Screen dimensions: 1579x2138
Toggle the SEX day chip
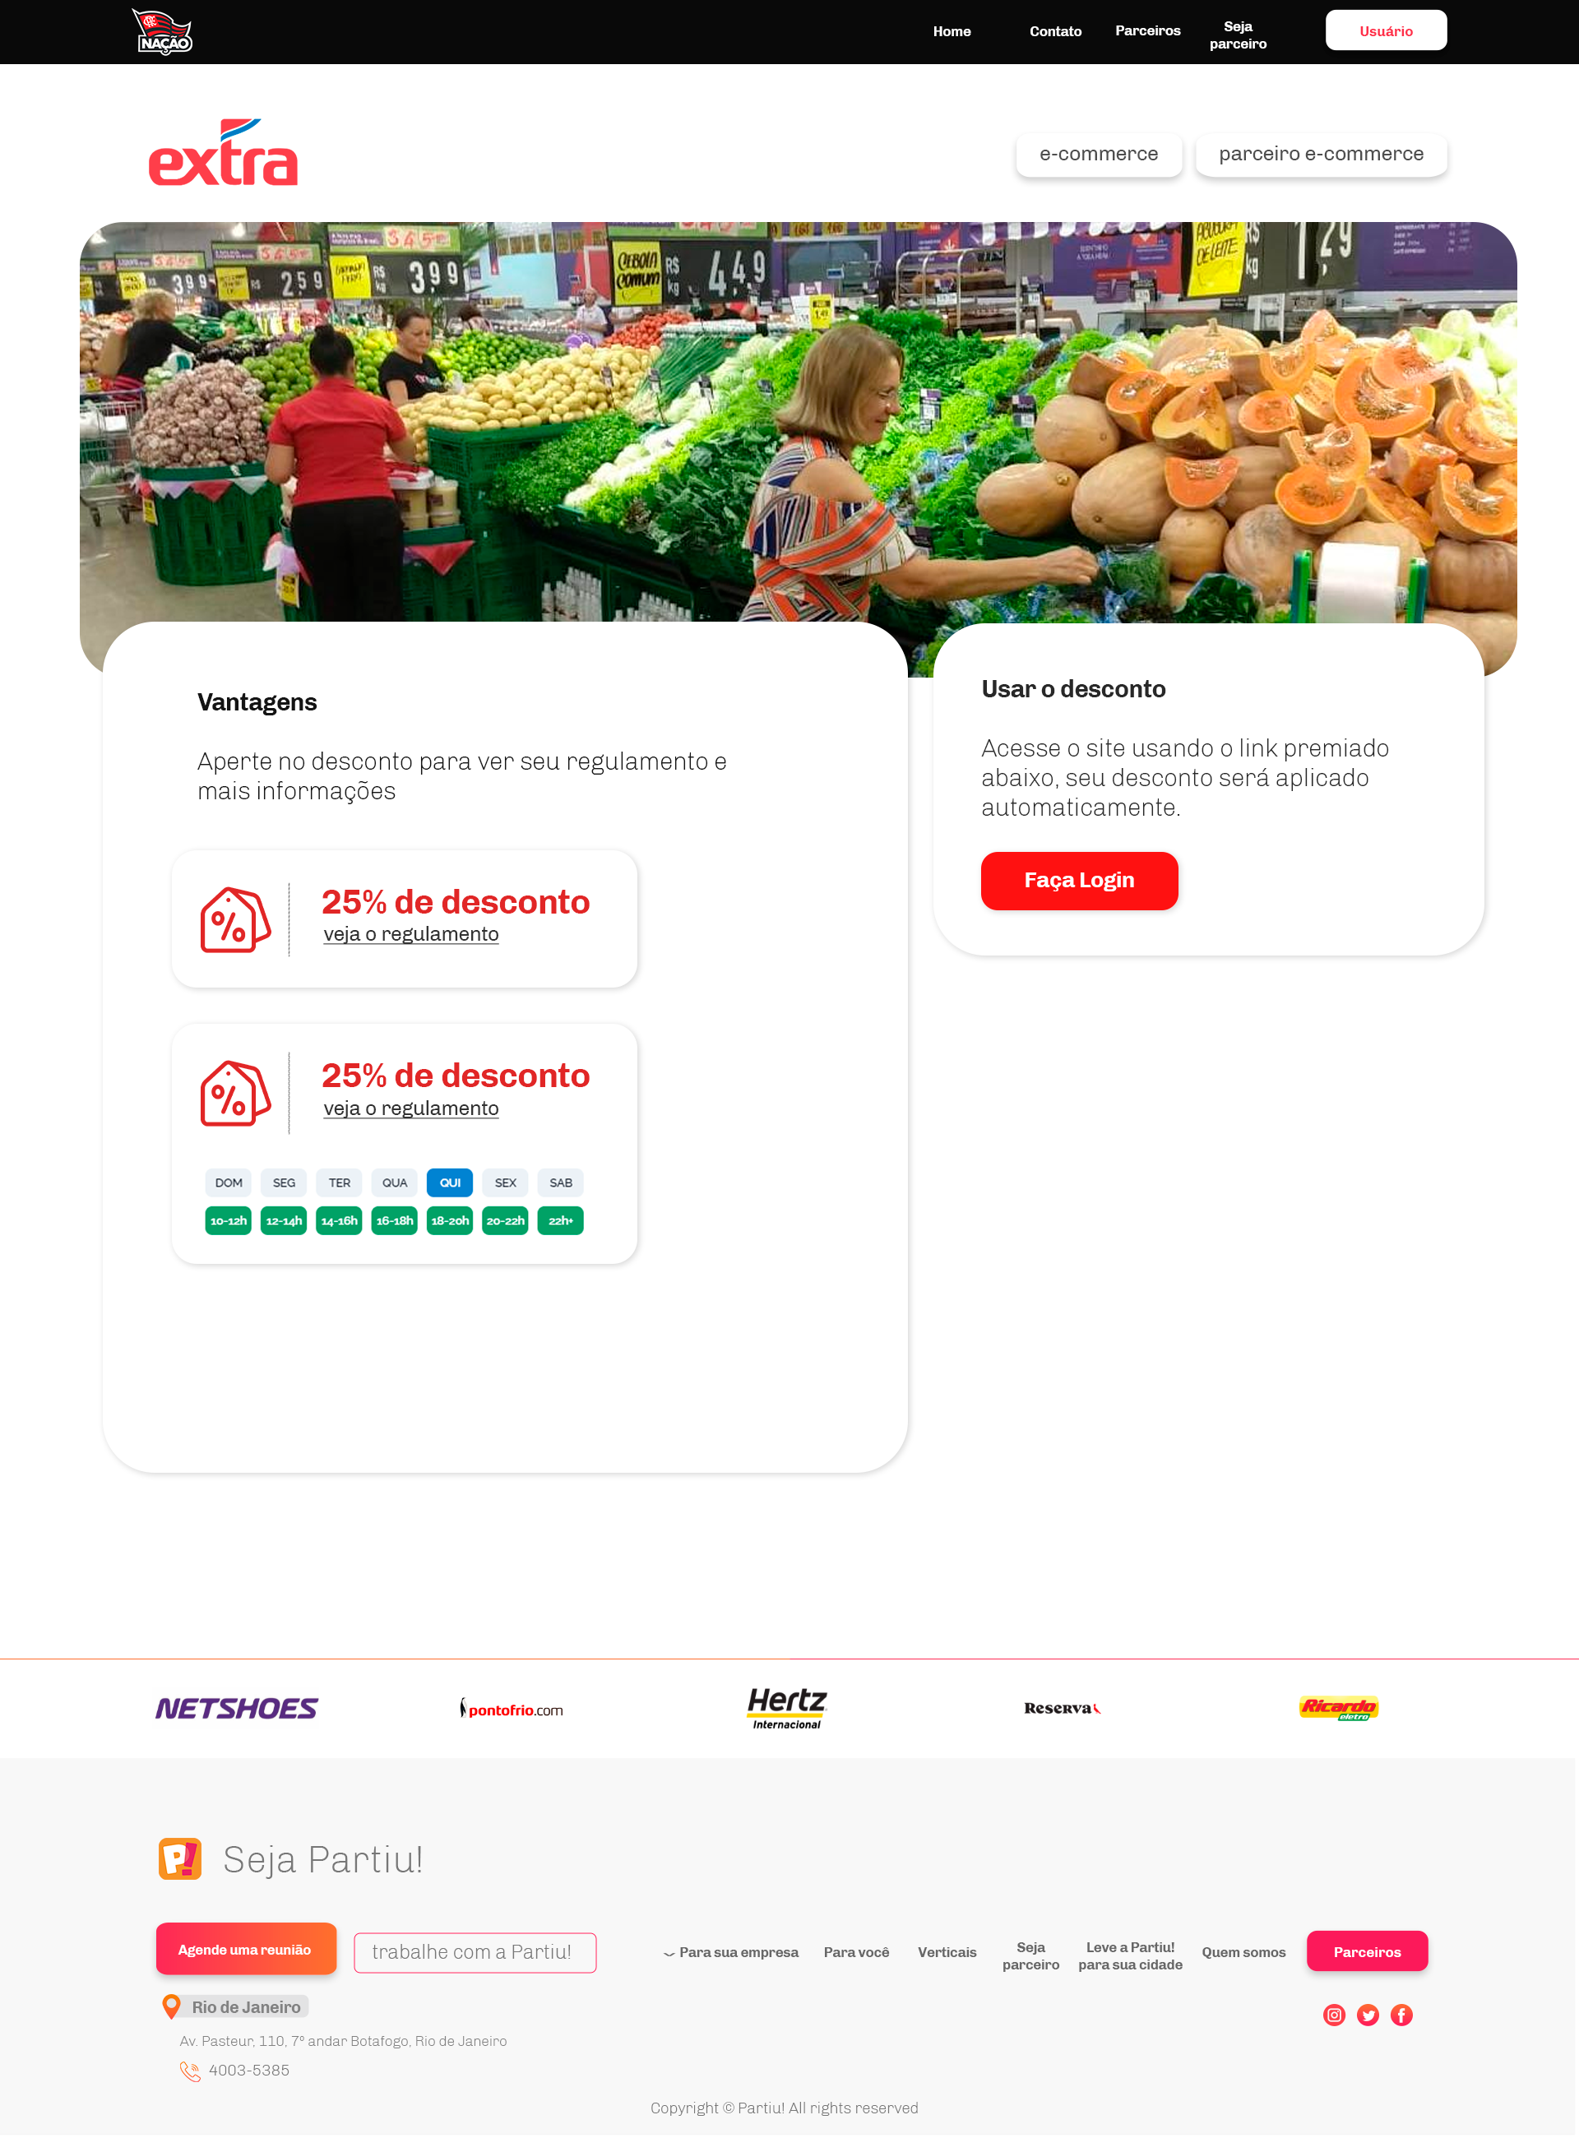(x=505, y=1182)
